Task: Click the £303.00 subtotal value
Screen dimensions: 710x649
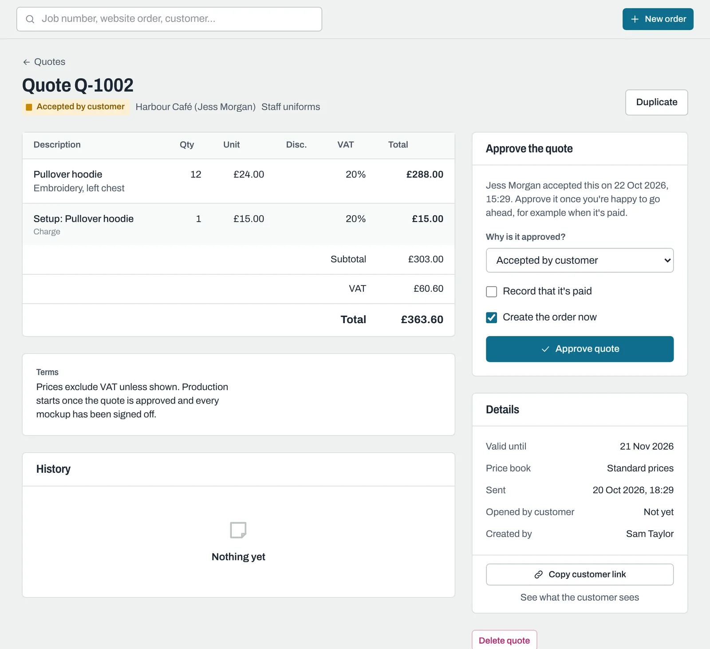Action: pyautogui.click(x=426, y=259)
